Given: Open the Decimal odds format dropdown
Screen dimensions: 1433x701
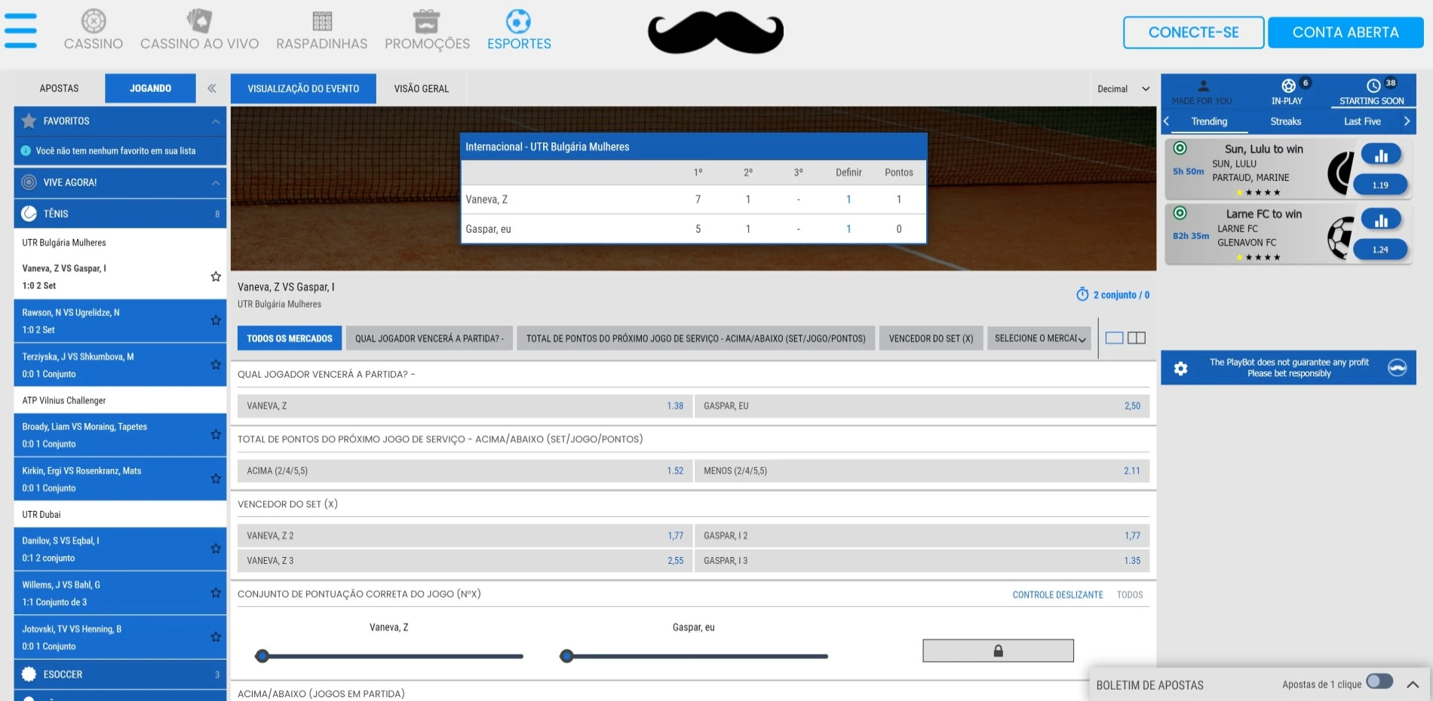Looking at the screenshot, I should 1123,89.
